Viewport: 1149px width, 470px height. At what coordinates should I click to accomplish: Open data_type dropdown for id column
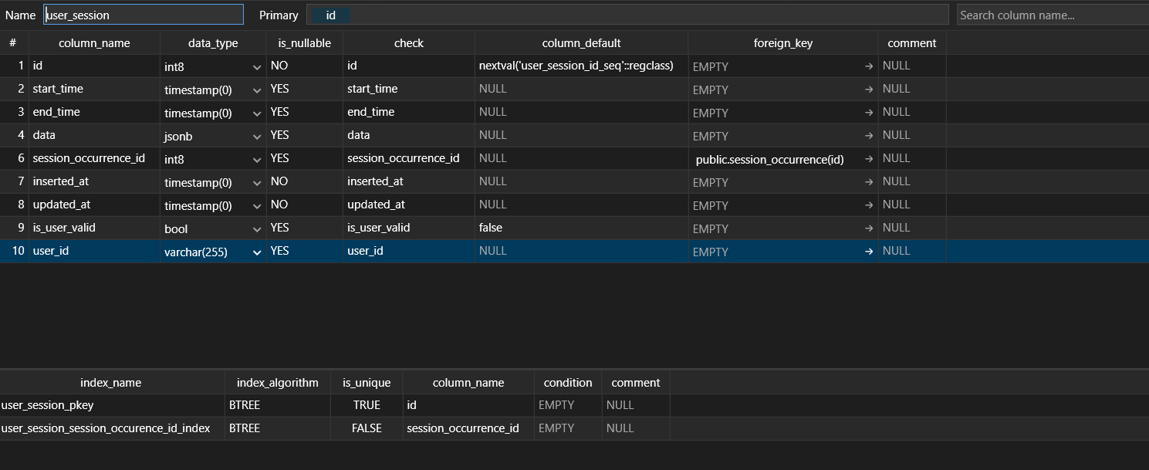257,67
